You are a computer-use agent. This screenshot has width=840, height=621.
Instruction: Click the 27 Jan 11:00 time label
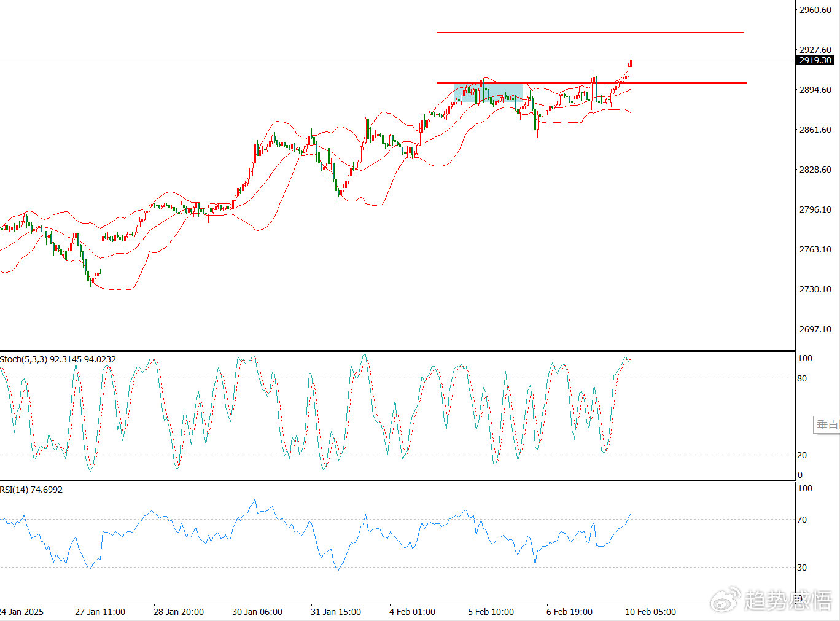(100, 612)
